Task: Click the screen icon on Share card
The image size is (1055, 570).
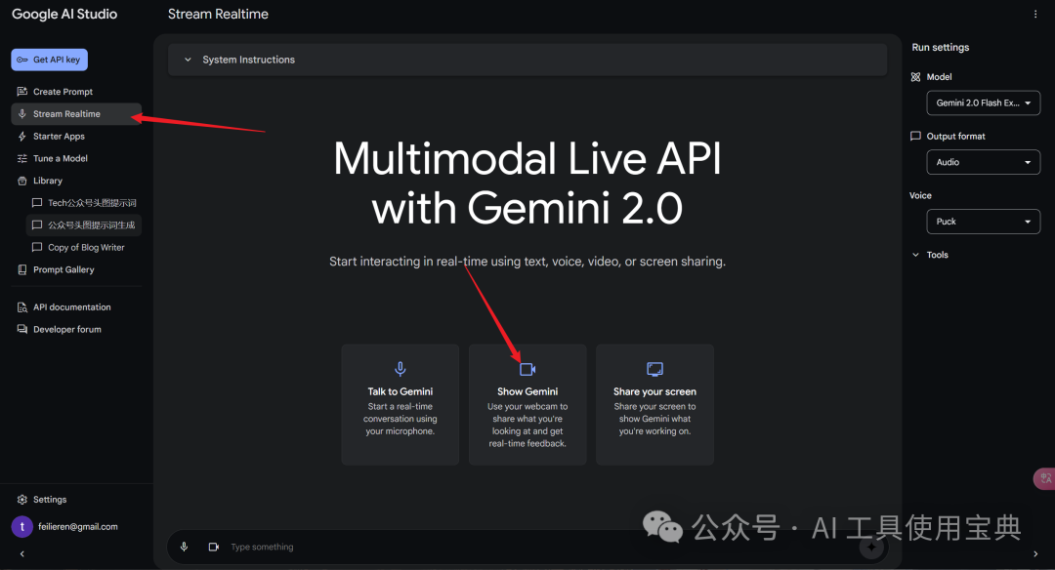Action: point(654,368)
